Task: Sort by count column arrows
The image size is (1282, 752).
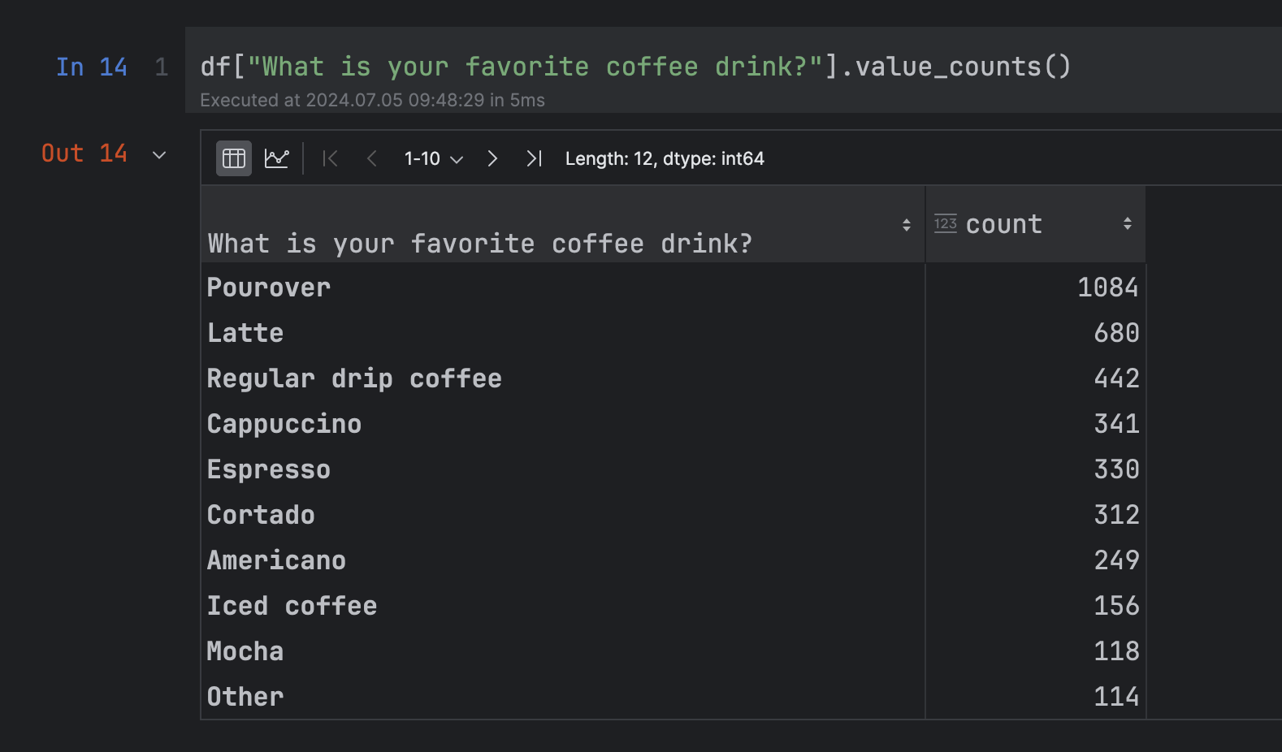Action: 1127,224
